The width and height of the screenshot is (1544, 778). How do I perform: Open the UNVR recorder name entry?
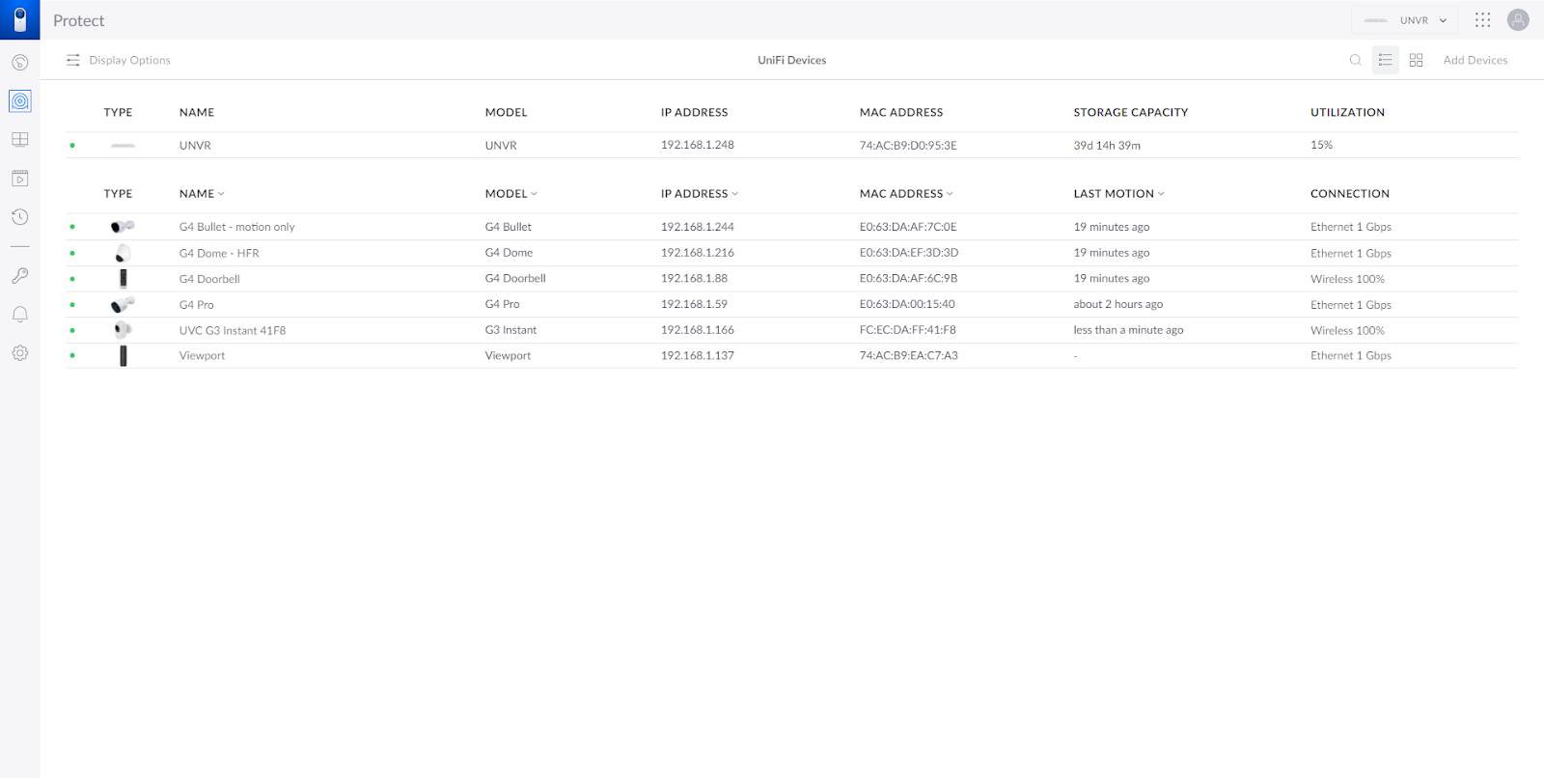coord(195,146)
